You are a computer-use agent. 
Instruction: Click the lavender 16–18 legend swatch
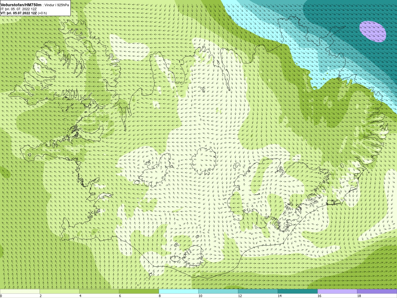click(337, 291)
